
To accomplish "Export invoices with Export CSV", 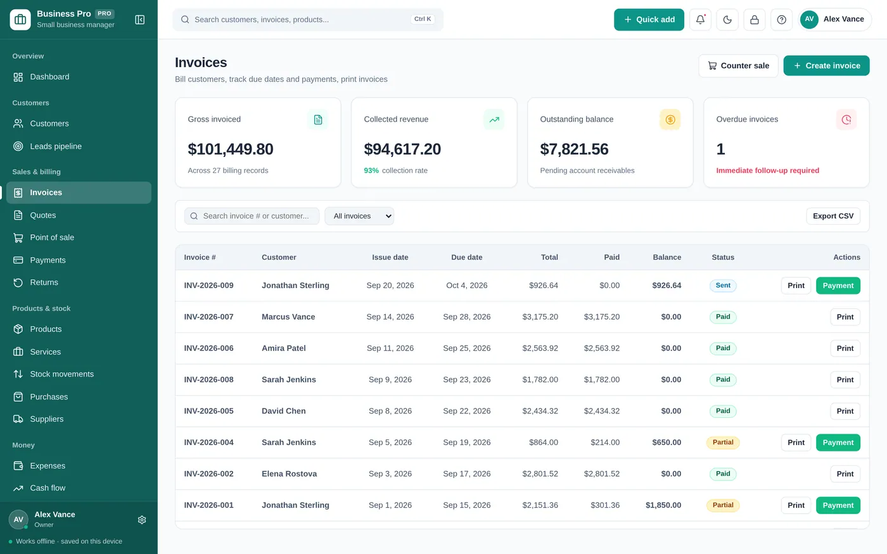I will [x=833, y=216].
